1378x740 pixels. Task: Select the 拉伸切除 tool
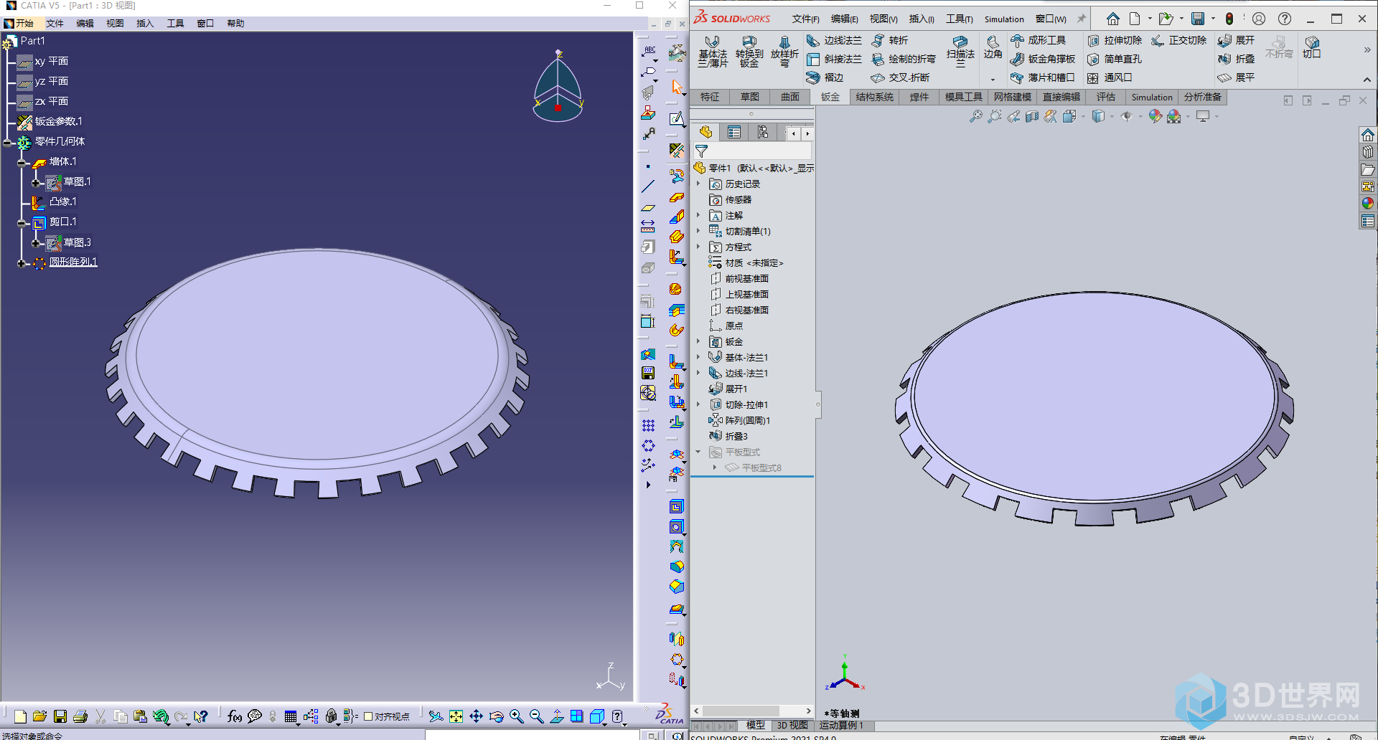pos(1115,41)
